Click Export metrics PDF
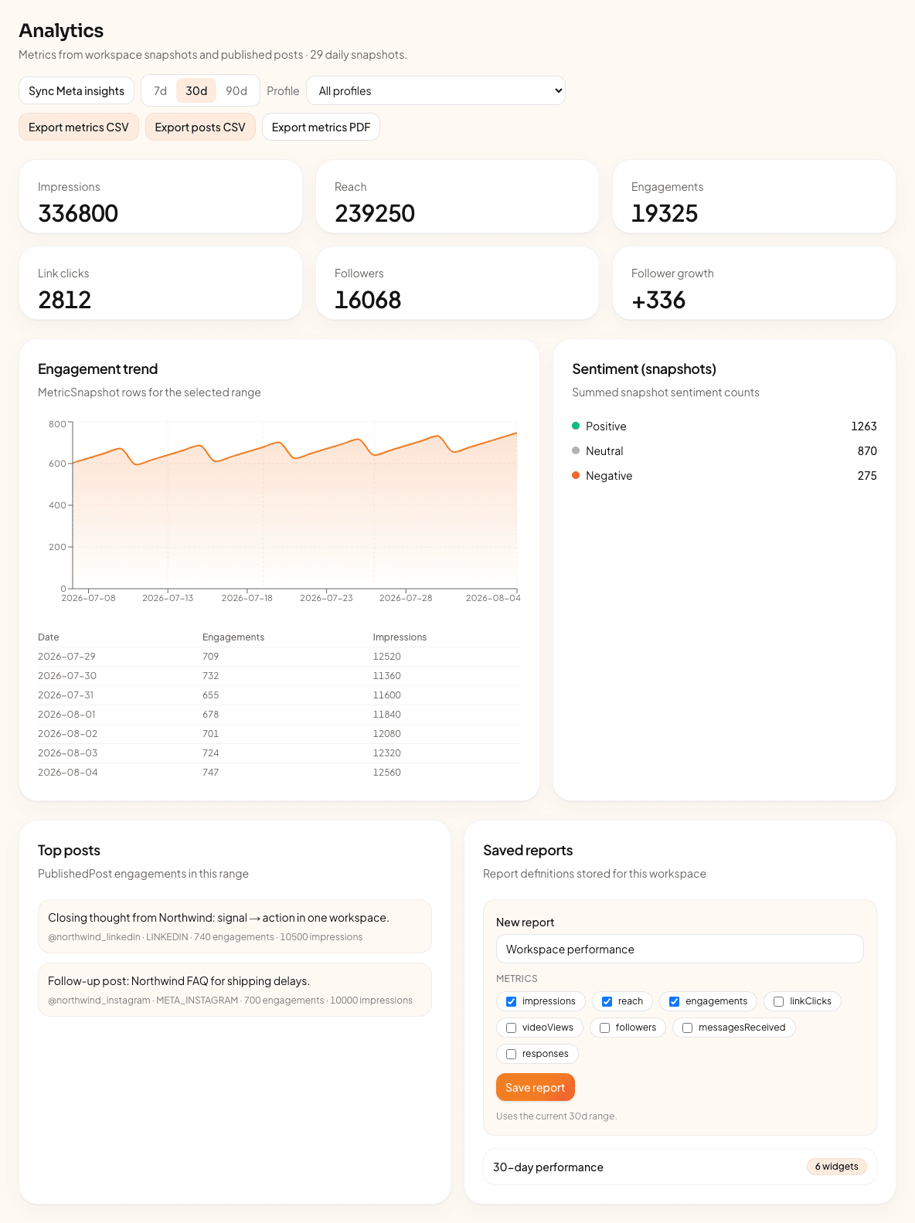 tap(321, 127)
